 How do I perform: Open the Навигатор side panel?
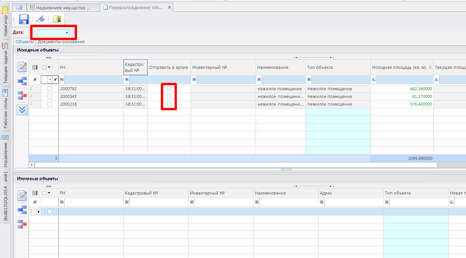(x=5, y=22)
